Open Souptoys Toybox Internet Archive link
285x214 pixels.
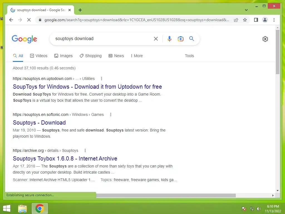(x=65, y=159)
